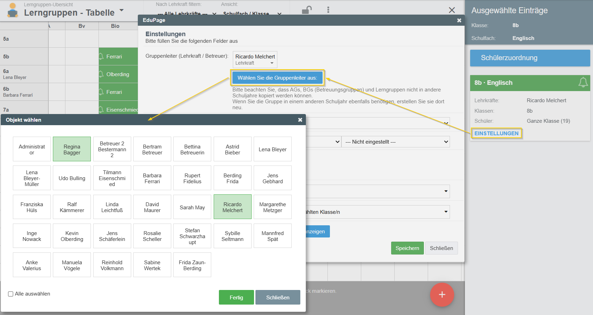Select Bettina Betreuerin tile
Viewport: 593px width, 315px height.
(192, 149)
